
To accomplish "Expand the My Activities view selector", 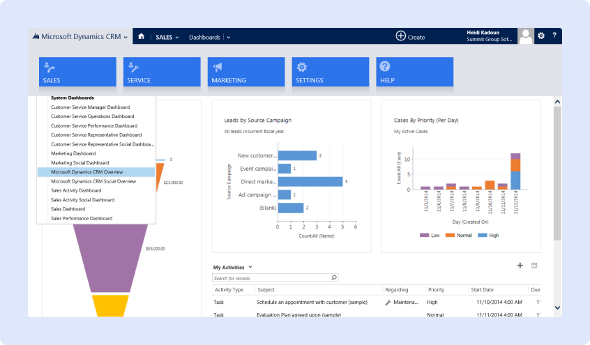I will tap(250, 267).
